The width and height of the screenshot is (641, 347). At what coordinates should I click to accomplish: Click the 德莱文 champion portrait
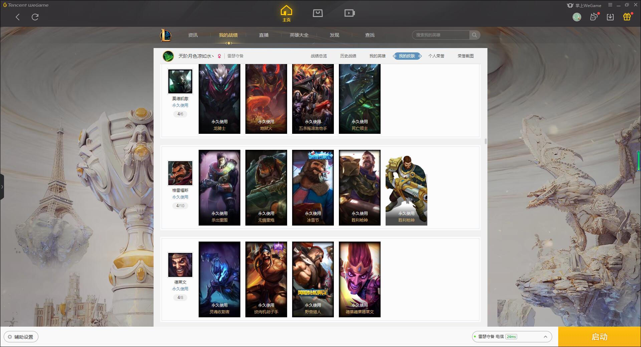pos(180,265)
